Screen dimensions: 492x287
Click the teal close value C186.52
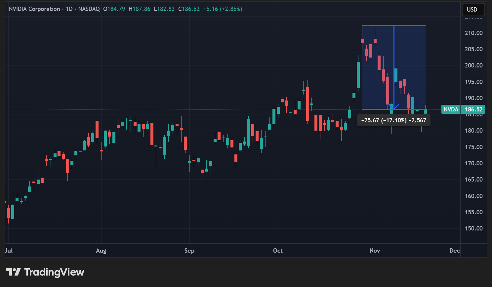pyautogui.click(x=189, y=9)
